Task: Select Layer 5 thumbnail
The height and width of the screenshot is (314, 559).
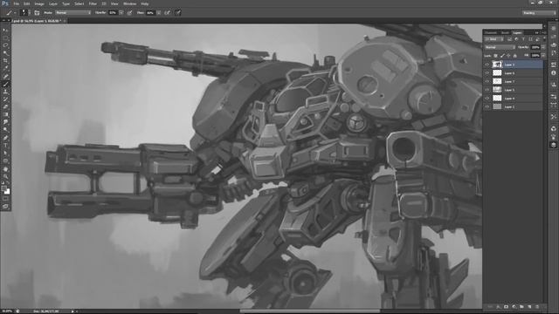Action: pyautogui.click(x=497, y=90)
